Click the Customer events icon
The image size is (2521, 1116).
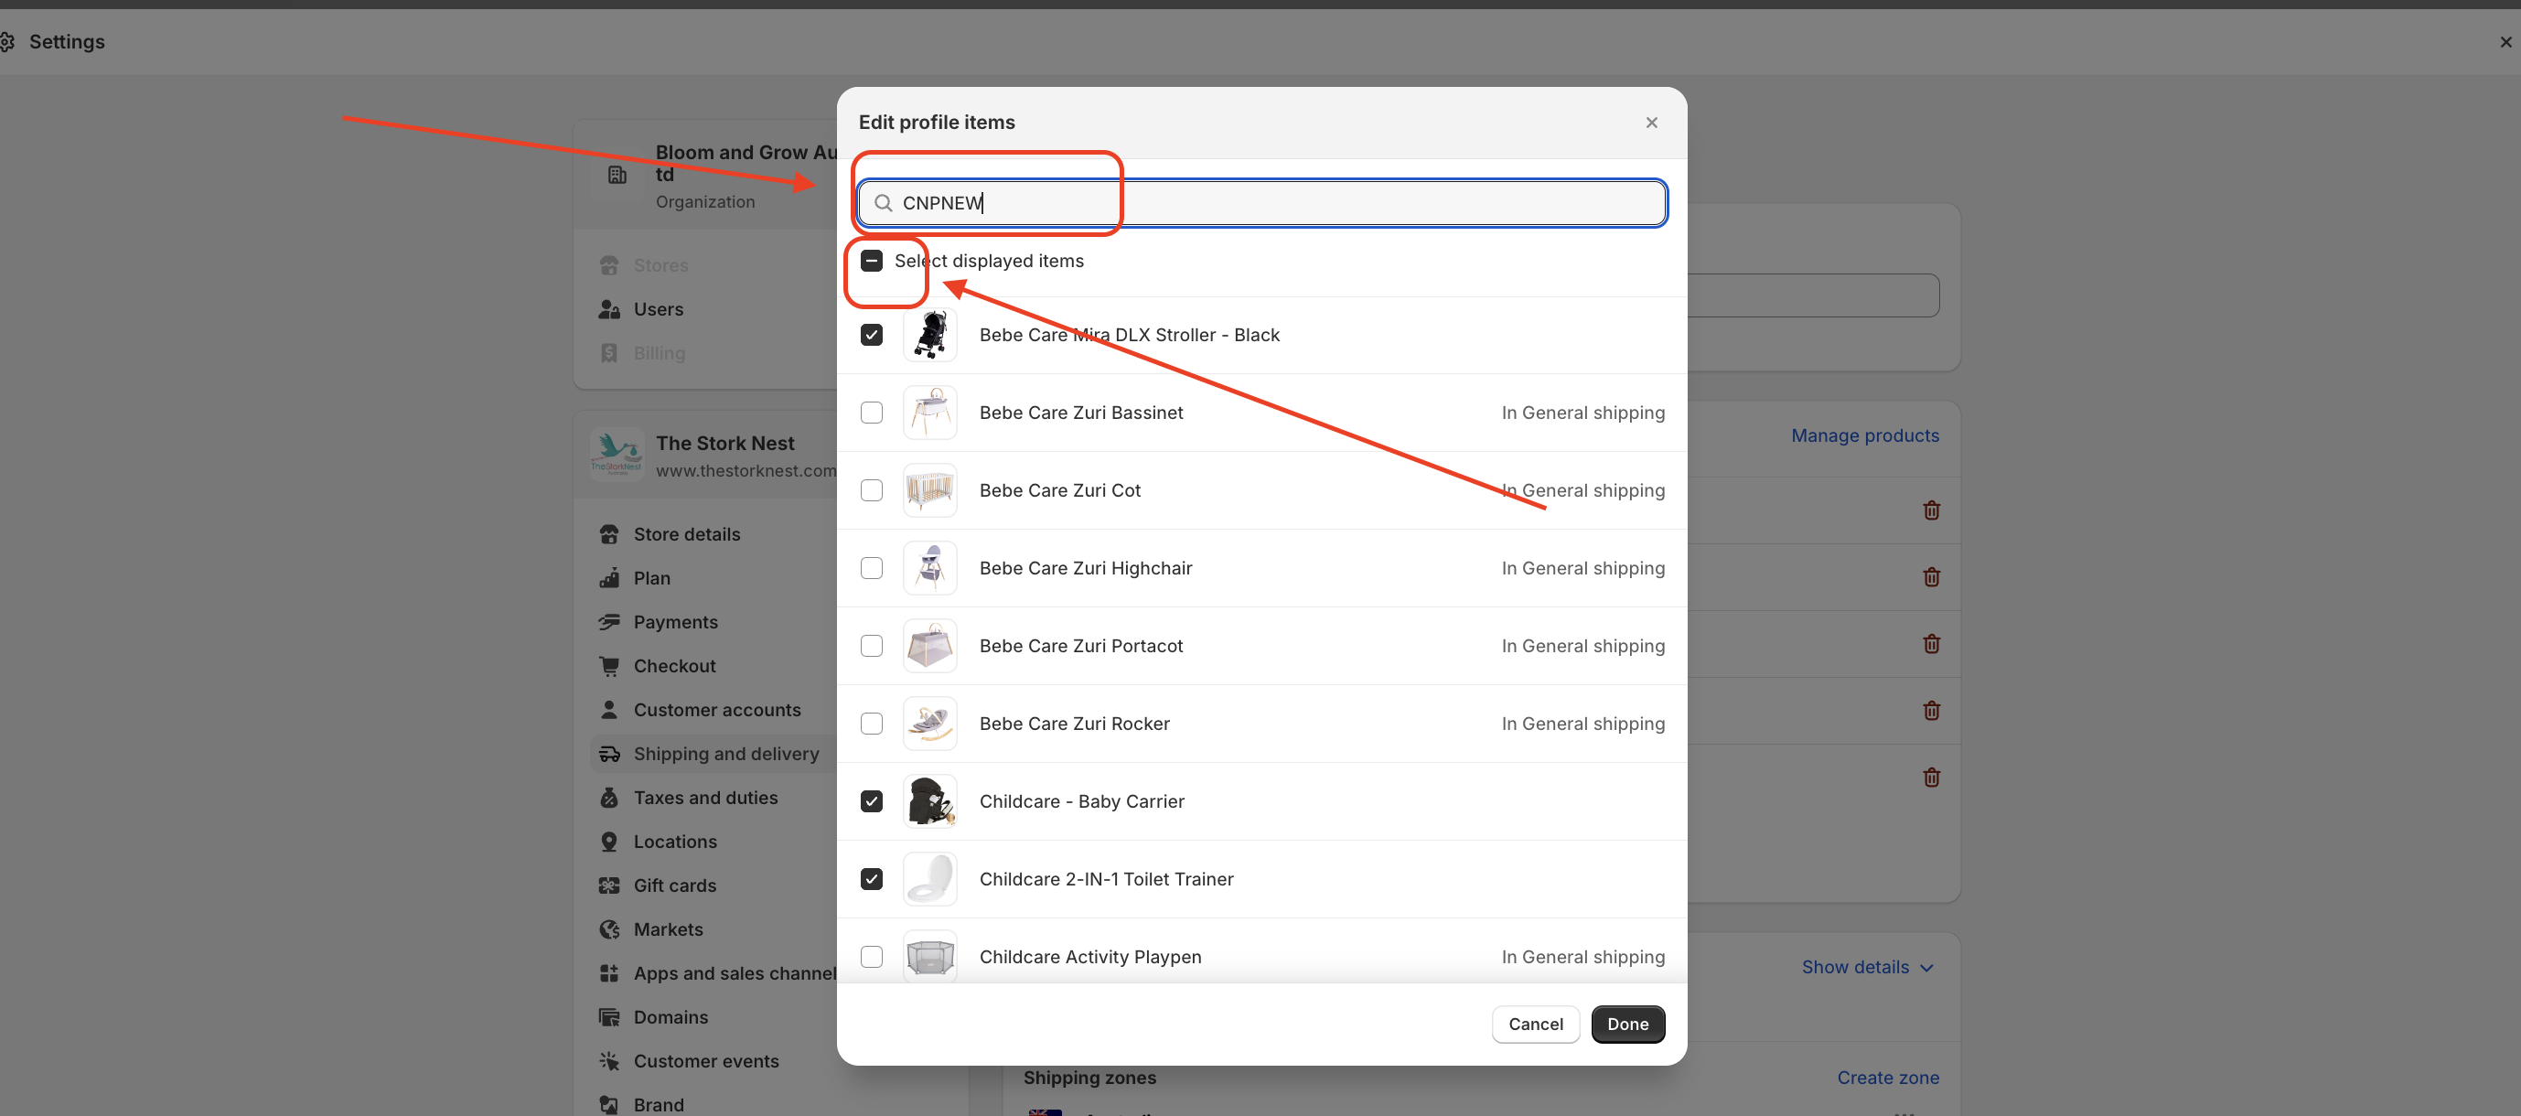[x=608, y=1061]
